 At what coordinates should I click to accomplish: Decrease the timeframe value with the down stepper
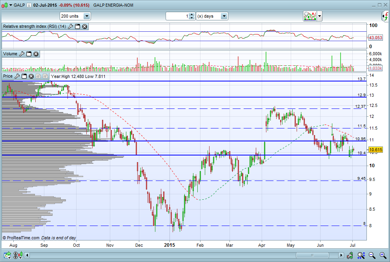[x=191, y=18]
